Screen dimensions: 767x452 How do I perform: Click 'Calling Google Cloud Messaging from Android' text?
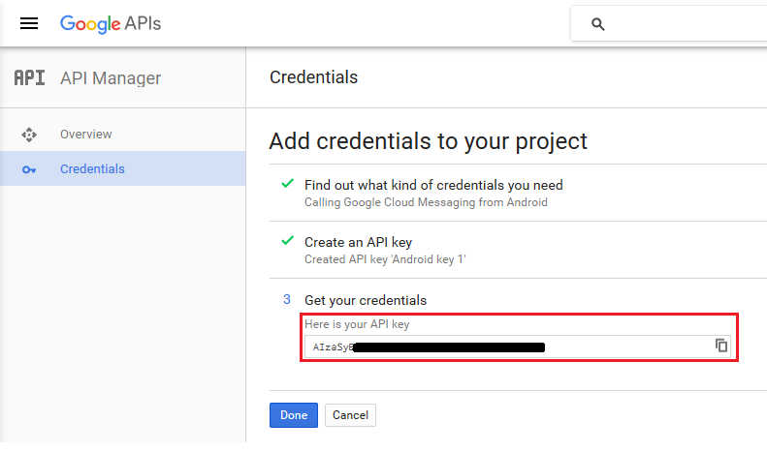(426, 202)
